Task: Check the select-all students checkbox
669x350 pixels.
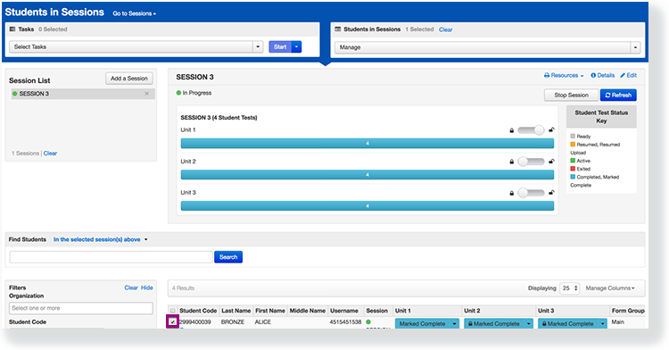Action: (172, 311)
